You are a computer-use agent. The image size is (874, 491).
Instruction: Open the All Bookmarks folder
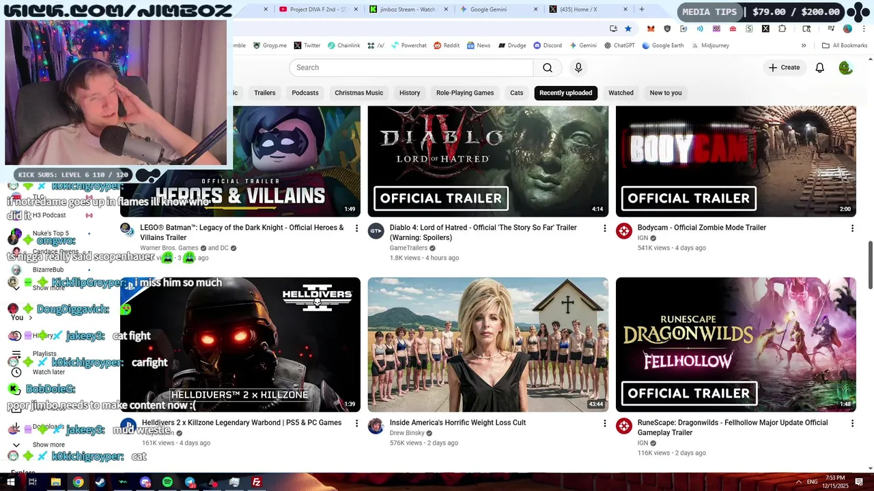845,46
